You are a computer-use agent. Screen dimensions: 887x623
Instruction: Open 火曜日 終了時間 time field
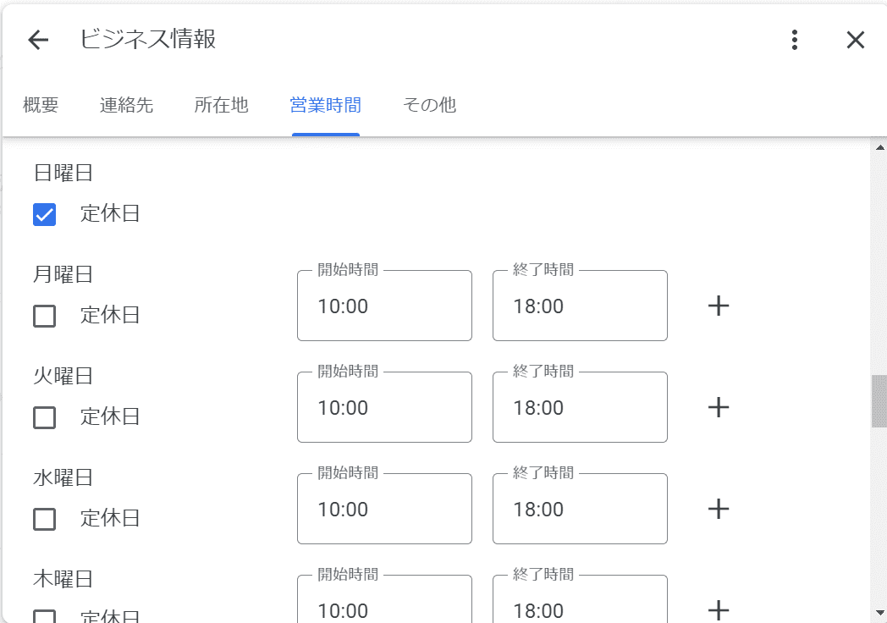(x=580, y=407)
